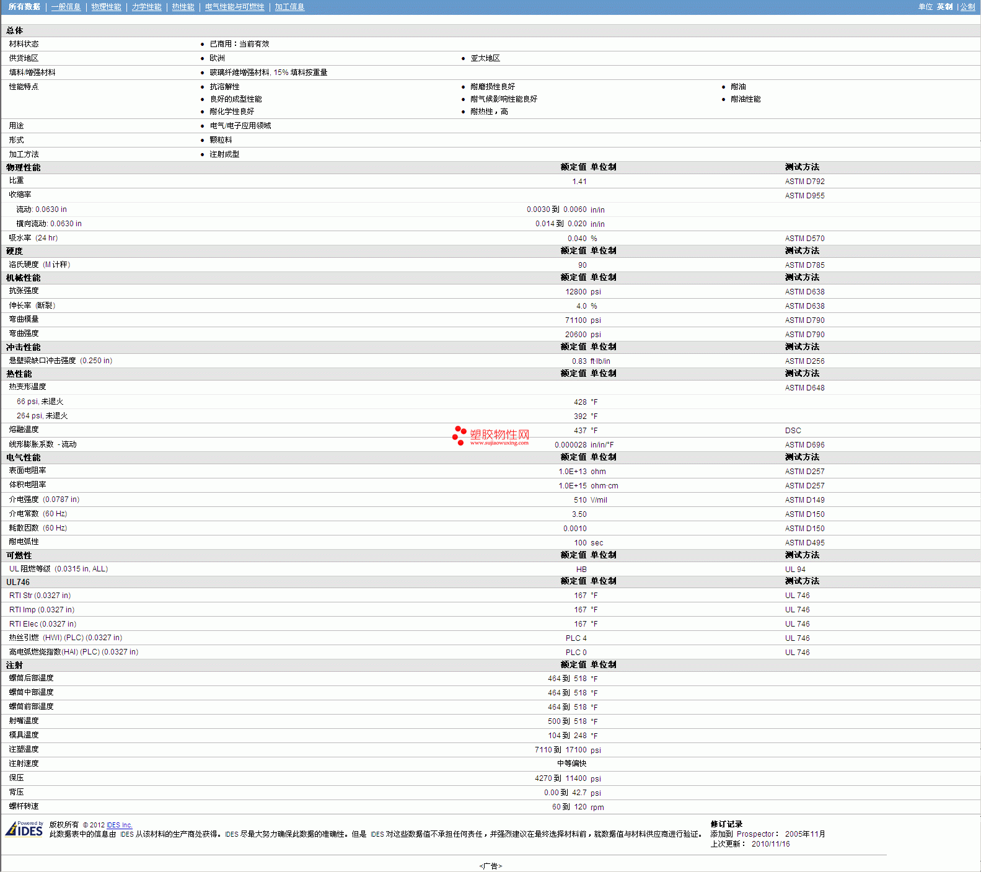Screen dimensions: 981x872
Task: Click the 耐油性能 feature
Action: [x=746, y=99]
